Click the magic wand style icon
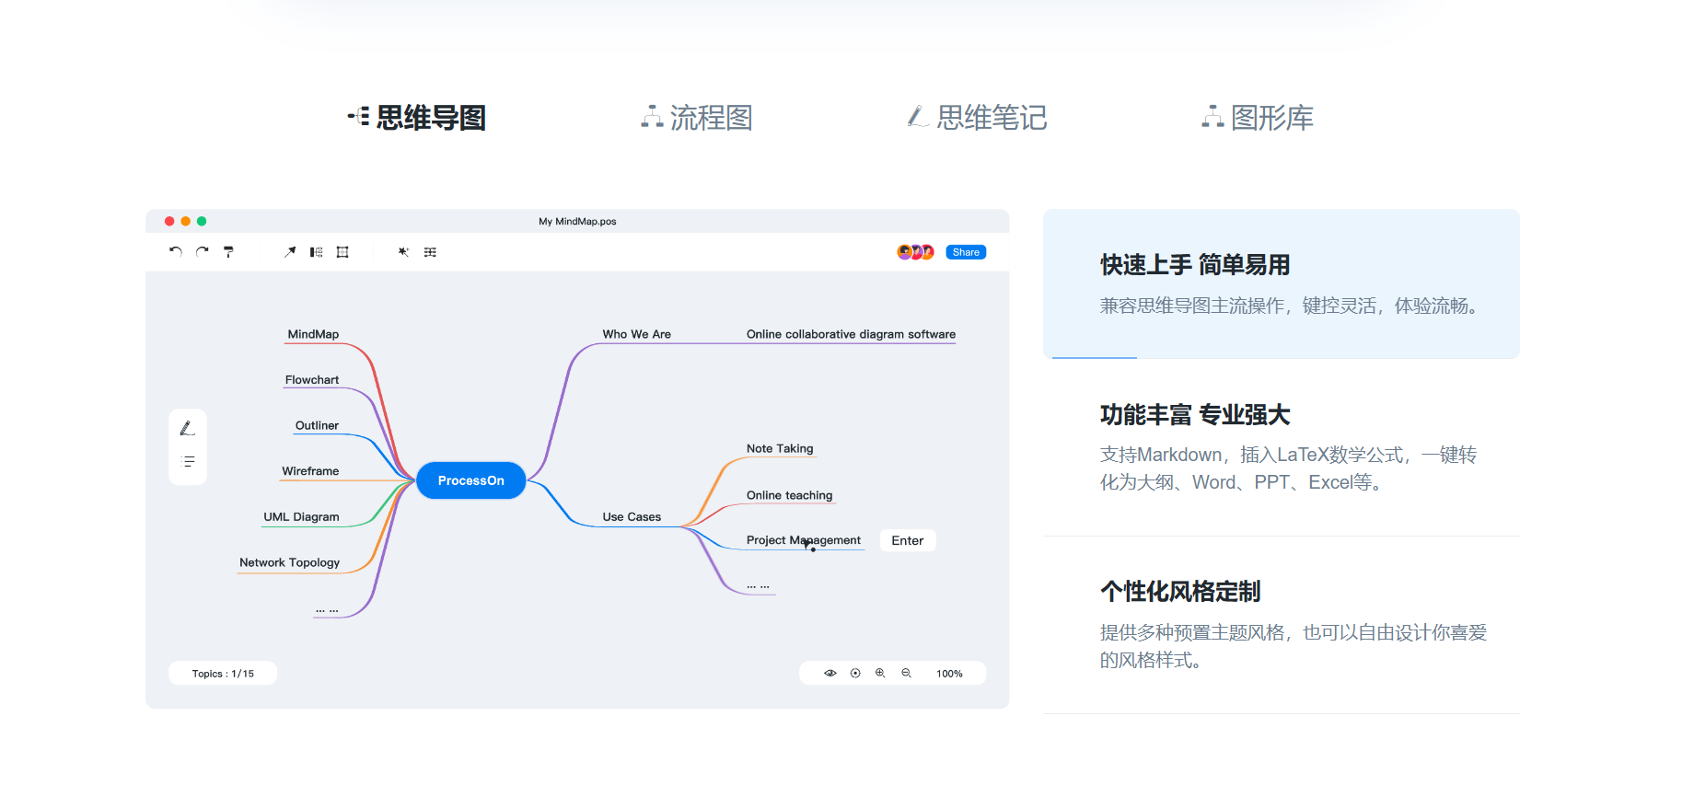 pyautogui.click(x=403, y=251)
